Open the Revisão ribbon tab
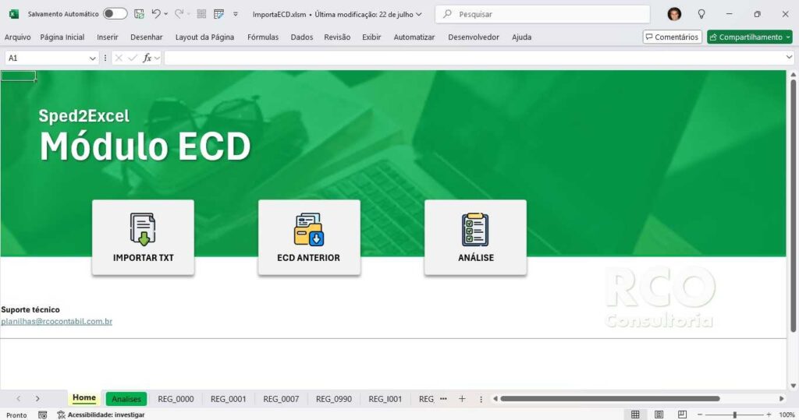799x420 pixels. [337, 37]
